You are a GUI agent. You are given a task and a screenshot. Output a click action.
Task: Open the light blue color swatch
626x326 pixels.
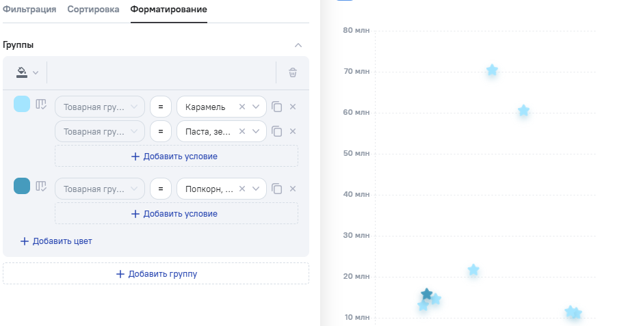click(22, 104)
